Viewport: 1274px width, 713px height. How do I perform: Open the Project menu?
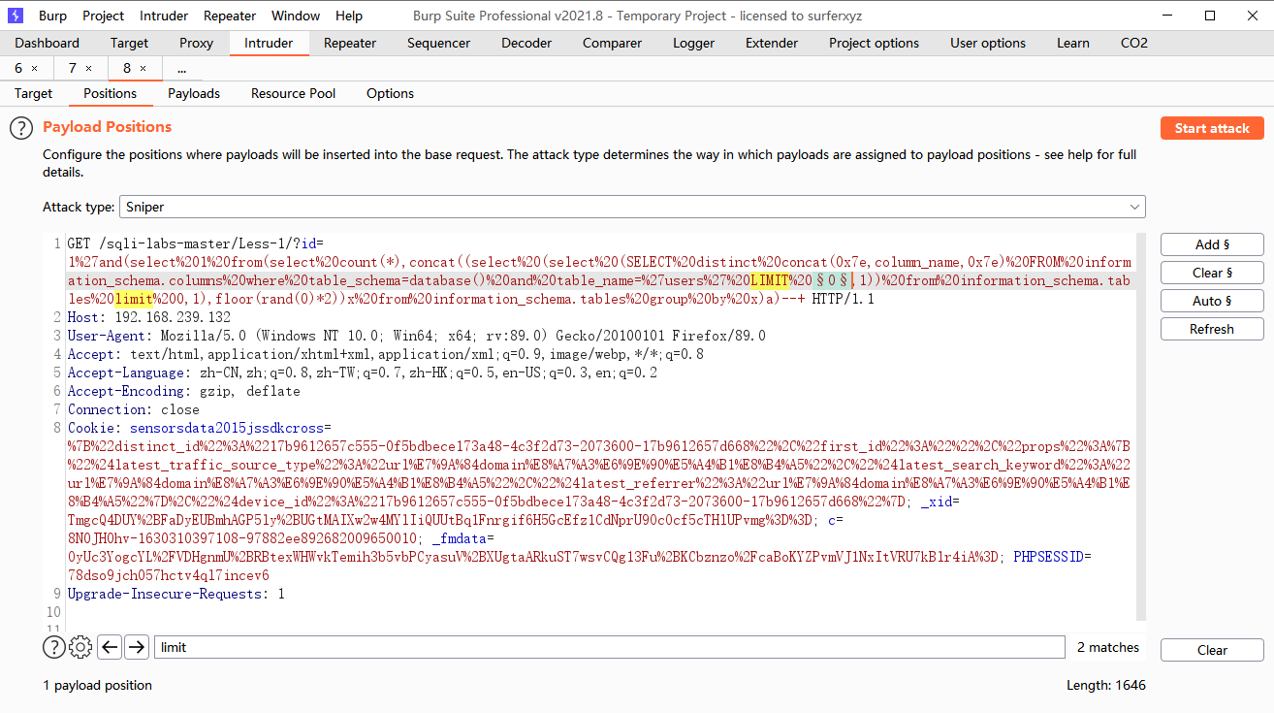(x=103, y=16)
